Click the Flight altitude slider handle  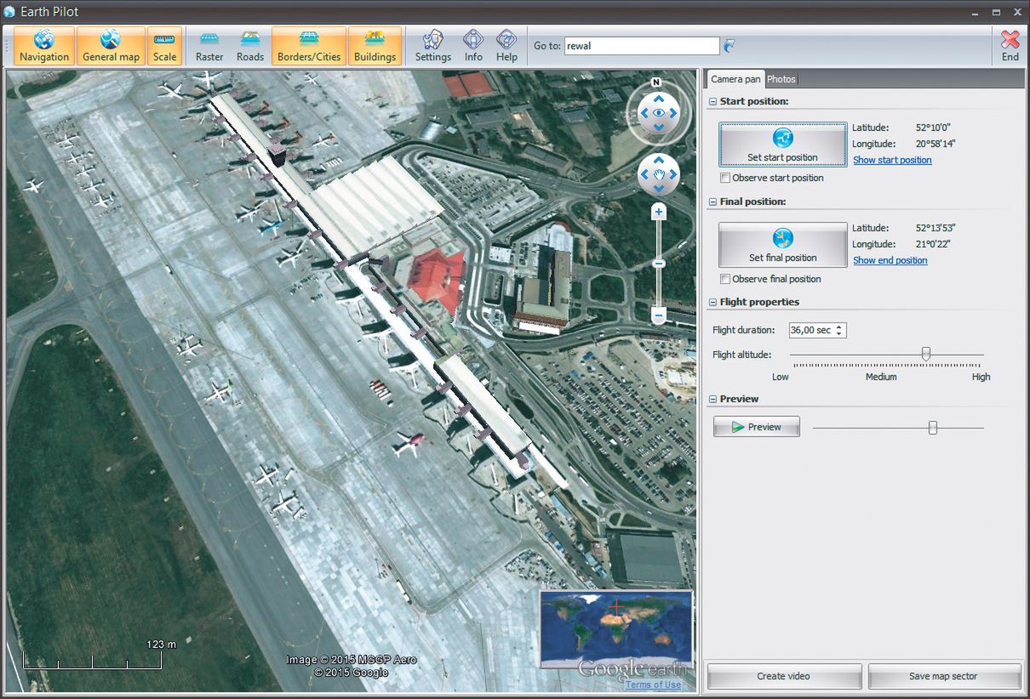pos(926,354)
